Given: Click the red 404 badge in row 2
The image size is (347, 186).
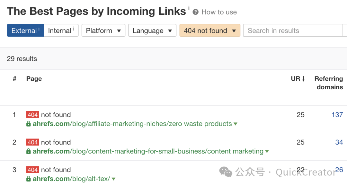Looking at the screenshot, I should [x=33, y=142].
